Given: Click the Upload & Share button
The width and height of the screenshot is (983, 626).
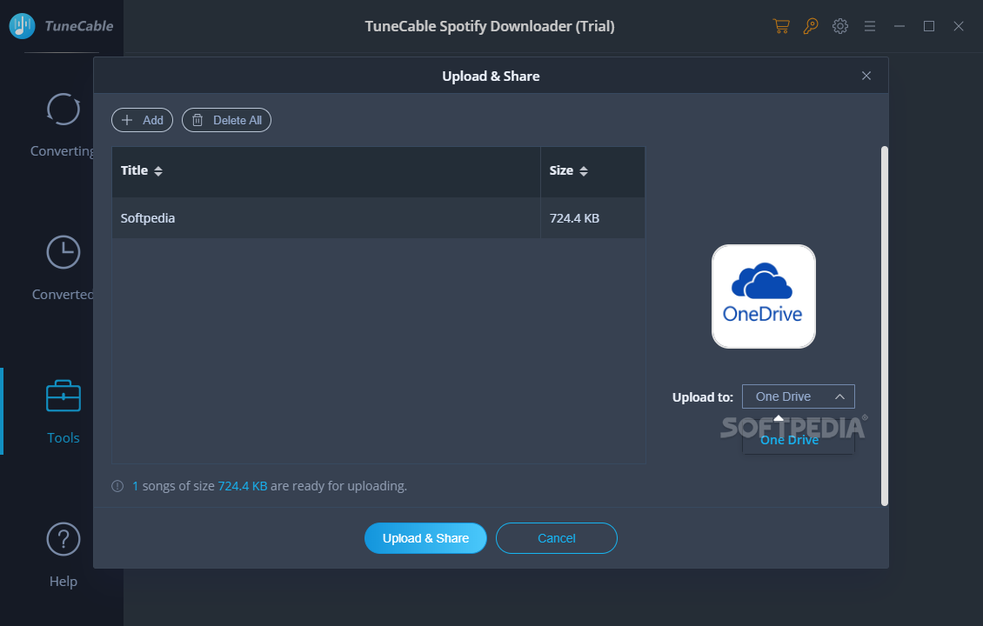Looking at the screenshot, I should pos(425,538).
